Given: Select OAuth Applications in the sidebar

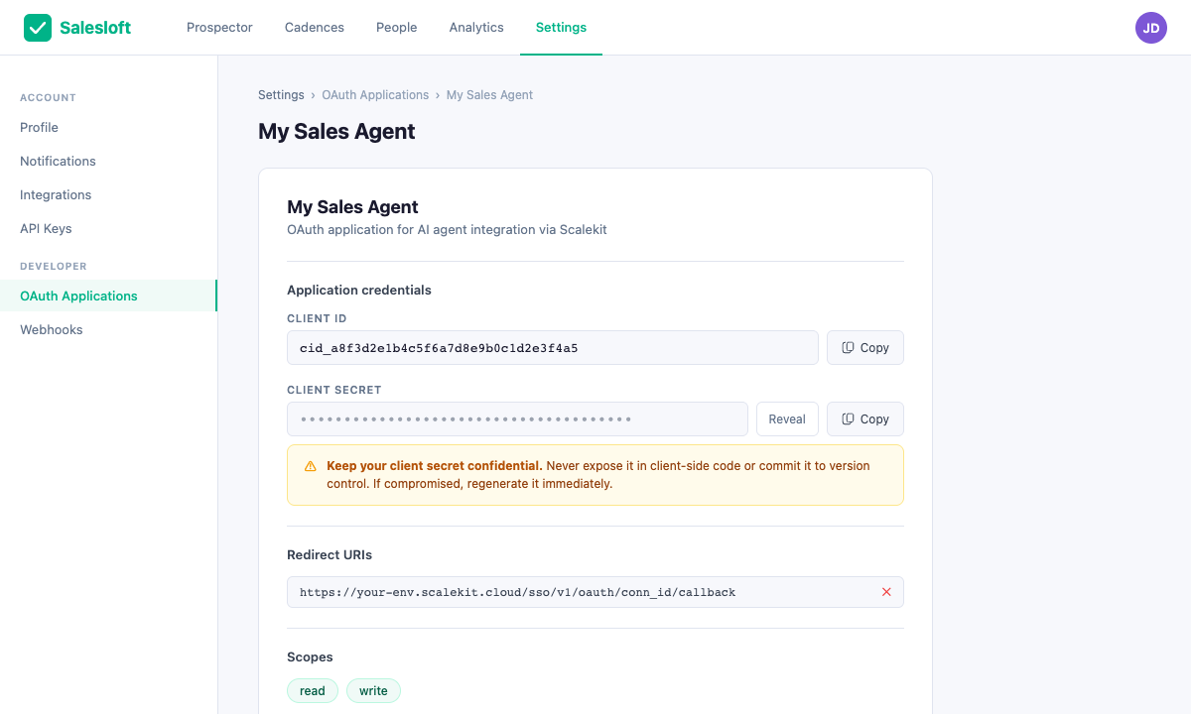Looking at the screenshot, I should click(x=108, y=296).
